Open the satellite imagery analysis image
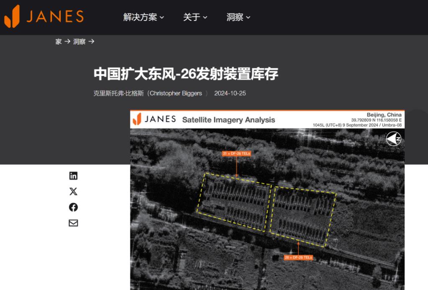The height and width of the screenshot is (290, 428). coord(267,200)
